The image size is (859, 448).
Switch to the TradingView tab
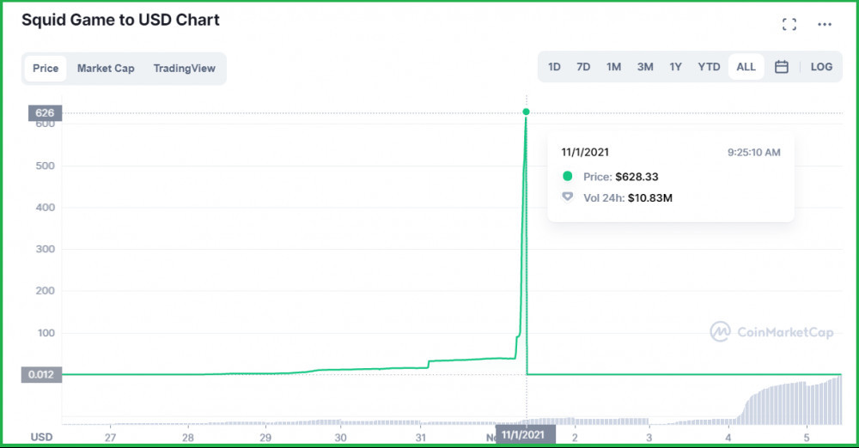point(184,69)
